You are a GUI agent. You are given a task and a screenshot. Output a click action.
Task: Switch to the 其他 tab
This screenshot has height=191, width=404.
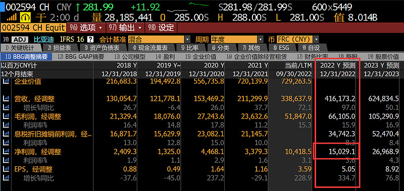[x=251, y=48]
